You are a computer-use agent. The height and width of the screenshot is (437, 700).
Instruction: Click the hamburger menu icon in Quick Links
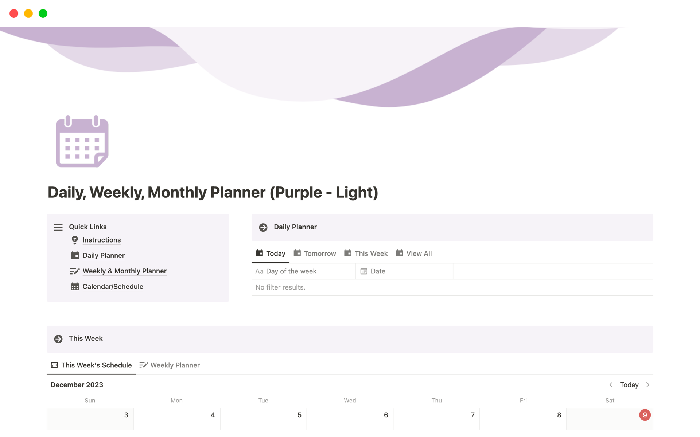[59, 227]
